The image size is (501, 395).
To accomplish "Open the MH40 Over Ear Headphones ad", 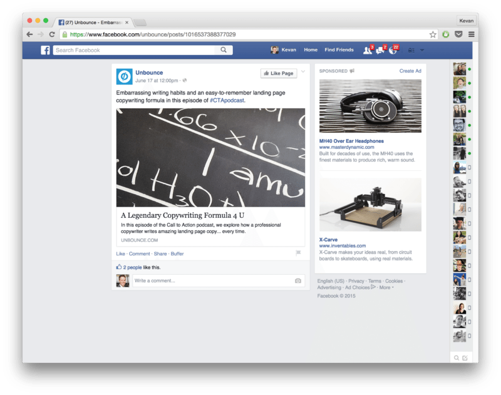I will tap(351, 141).
